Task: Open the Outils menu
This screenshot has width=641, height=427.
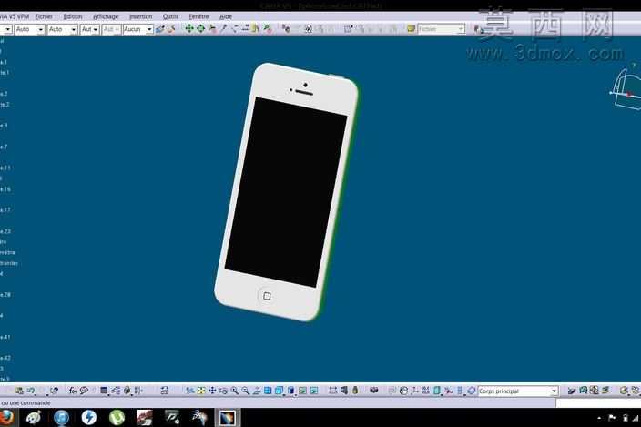Action: tap(170, 16)
